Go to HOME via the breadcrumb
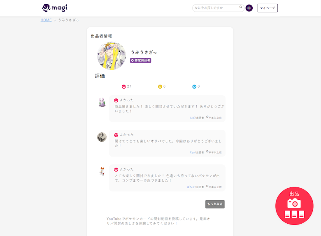Image resolution: width=321 pixels, height=236 pixels. [x=46, y=20]
